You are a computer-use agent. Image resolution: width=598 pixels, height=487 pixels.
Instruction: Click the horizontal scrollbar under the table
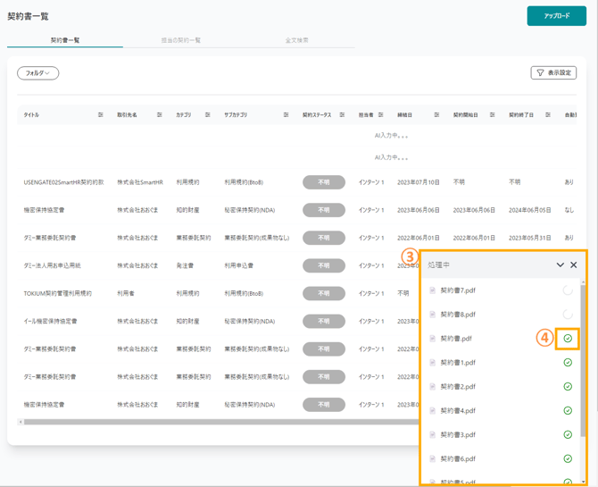[214, 422]
